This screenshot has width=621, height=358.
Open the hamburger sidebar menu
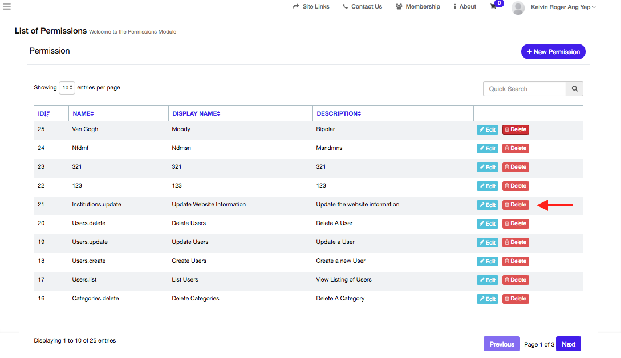[x=7, y=7]
